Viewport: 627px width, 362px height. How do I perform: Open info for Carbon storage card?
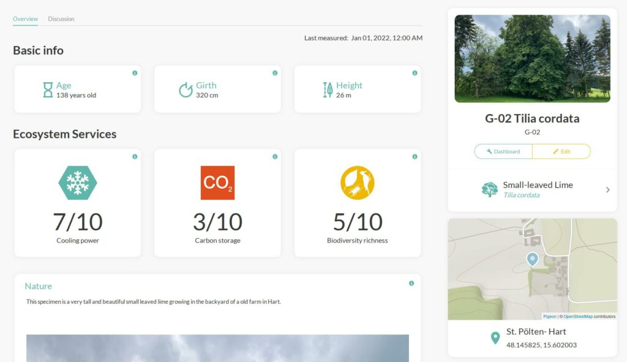coord(275,157)
